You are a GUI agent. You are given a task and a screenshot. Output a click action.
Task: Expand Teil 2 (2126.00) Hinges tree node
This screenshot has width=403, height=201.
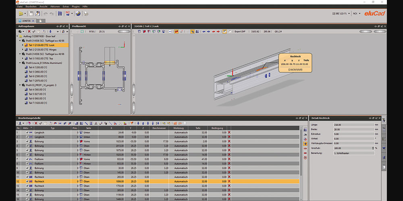point(23,50)
